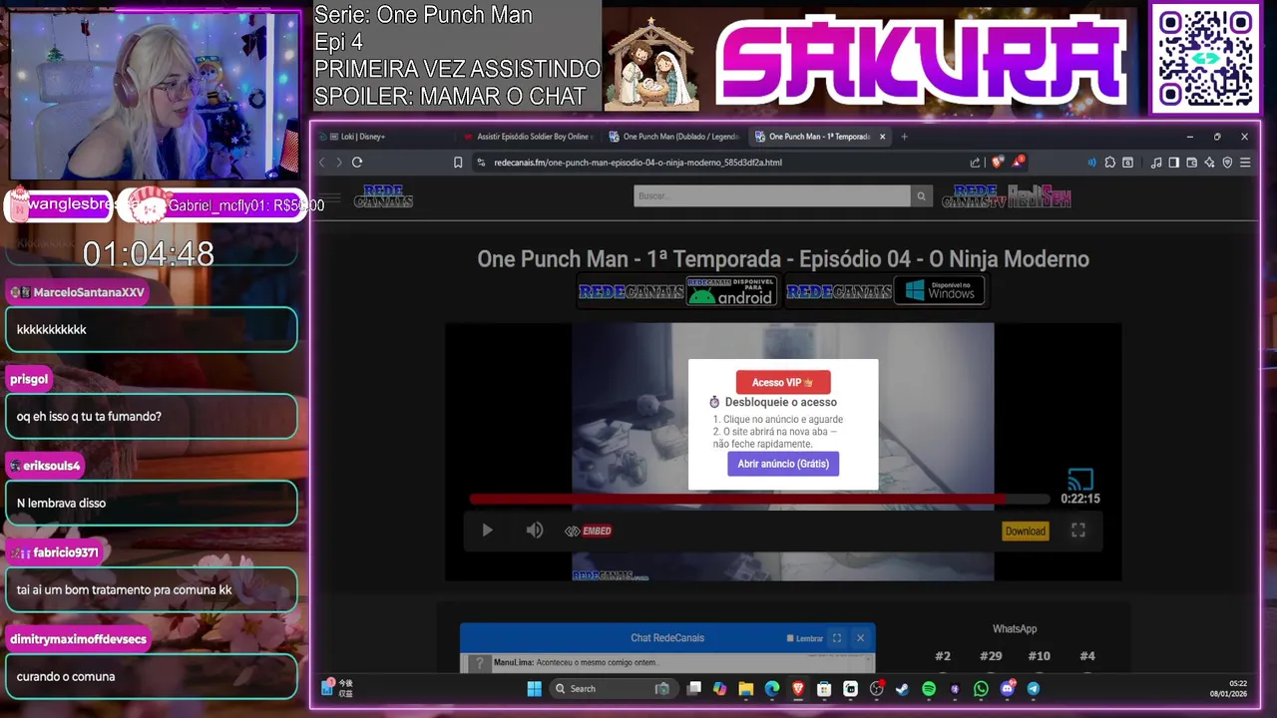Click the share icon in address bar

[975, 163]
